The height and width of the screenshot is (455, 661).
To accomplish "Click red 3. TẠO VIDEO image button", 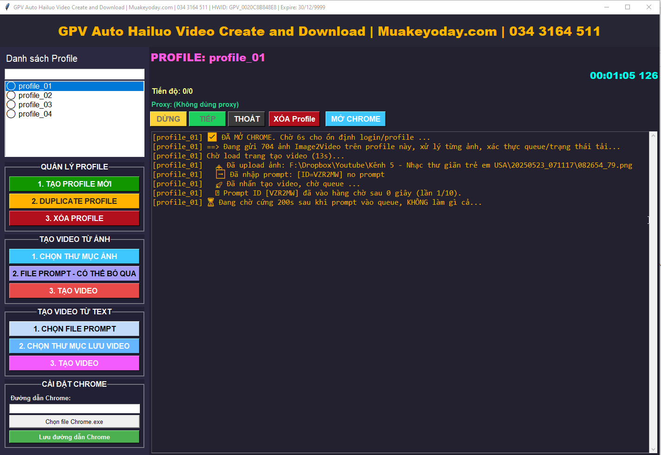I will pyautogui.click(x=74, y=291).
